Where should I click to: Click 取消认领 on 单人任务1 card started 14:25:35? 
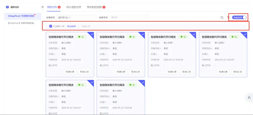[x=136, y=72]
